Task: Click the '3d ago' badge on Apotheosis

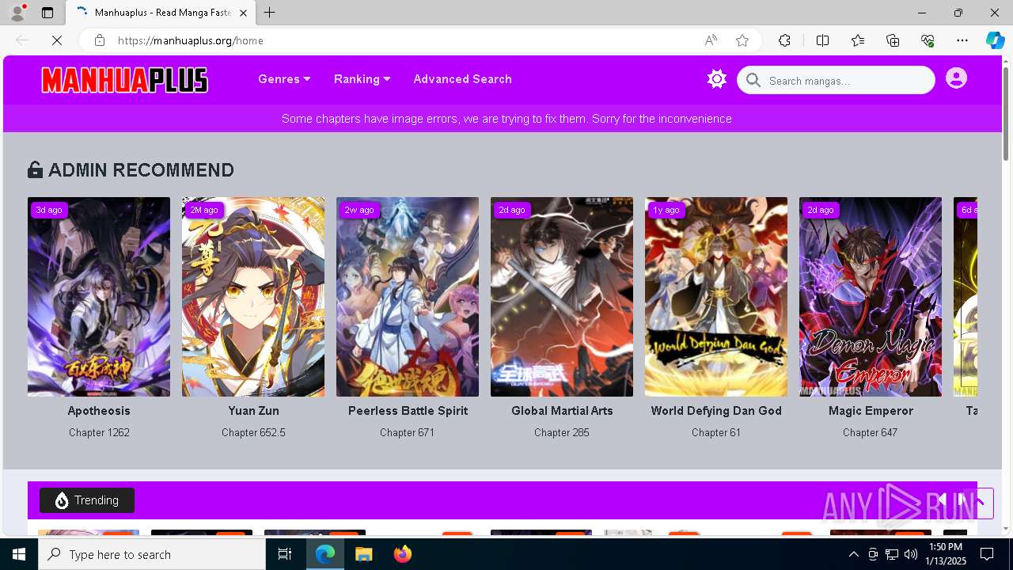Action: [x=49, y=210]
